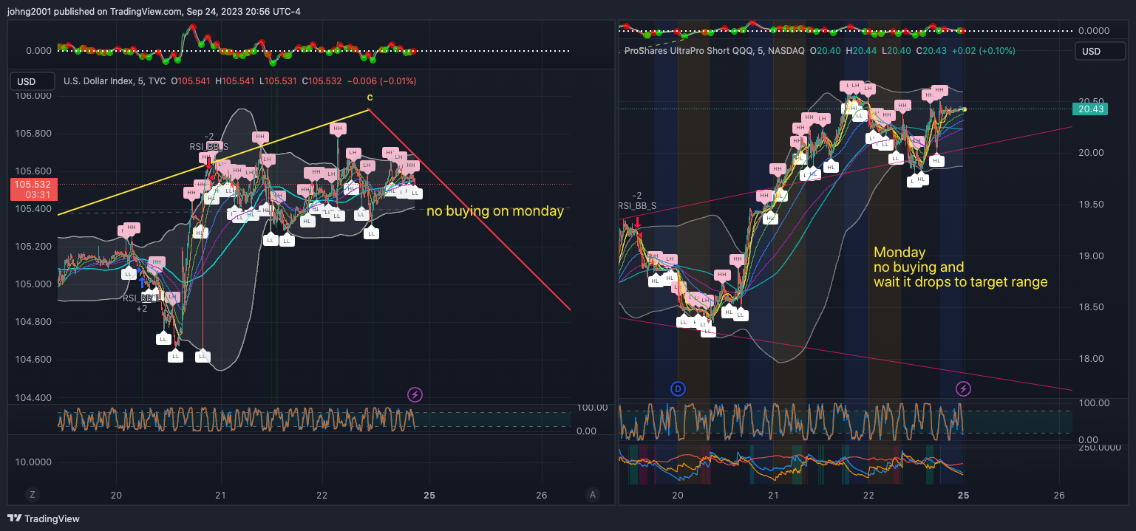Viewport: 1136px width, 531px height.
Task: Click the 106.000 price axis label
Action: click(x=34, y=95)
